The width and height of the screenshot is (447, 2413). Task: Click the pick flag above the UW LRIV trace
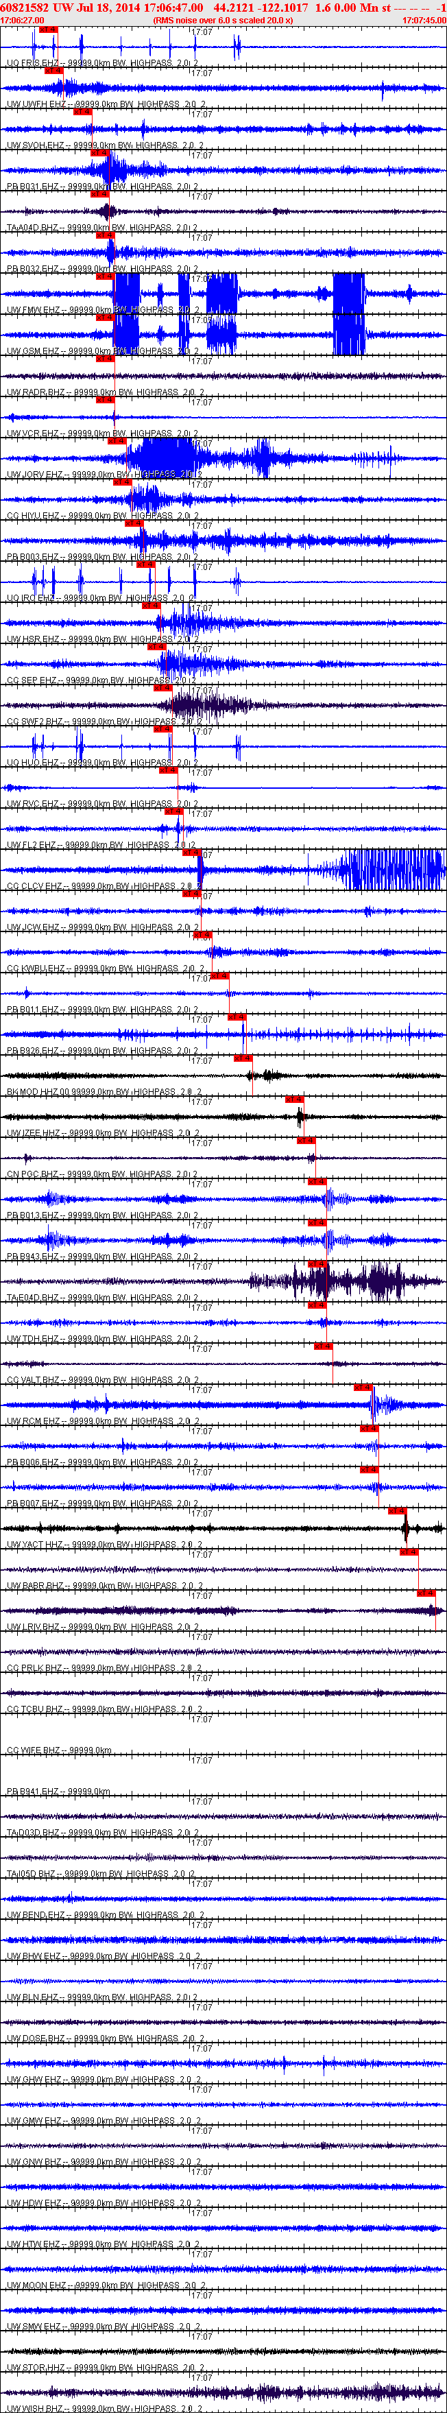coord(426,1593)
